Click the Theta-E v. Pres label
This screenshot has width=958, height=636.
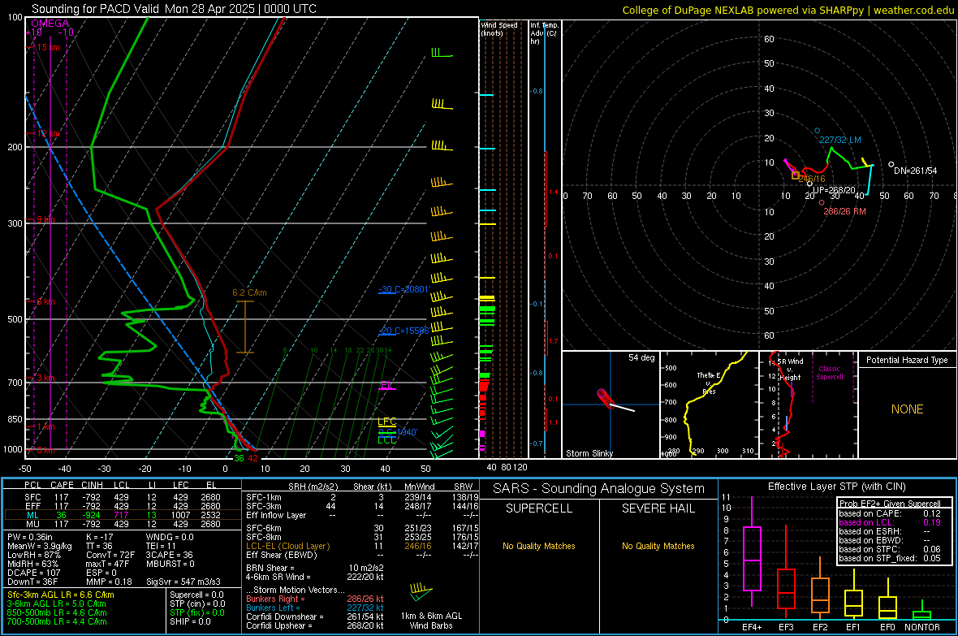click(x=709, y=383)
